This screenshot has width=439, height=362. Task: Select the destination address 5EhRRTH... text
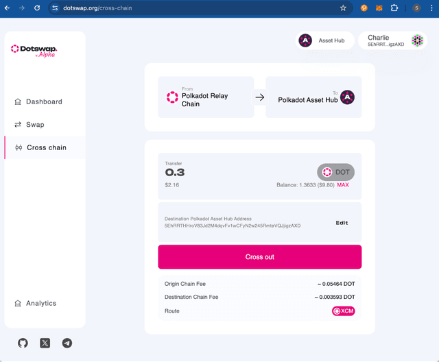point(233,226)
